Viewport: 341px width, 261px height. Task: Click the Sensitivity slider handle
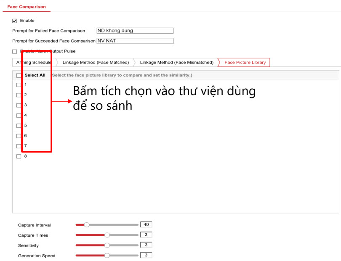107,245
